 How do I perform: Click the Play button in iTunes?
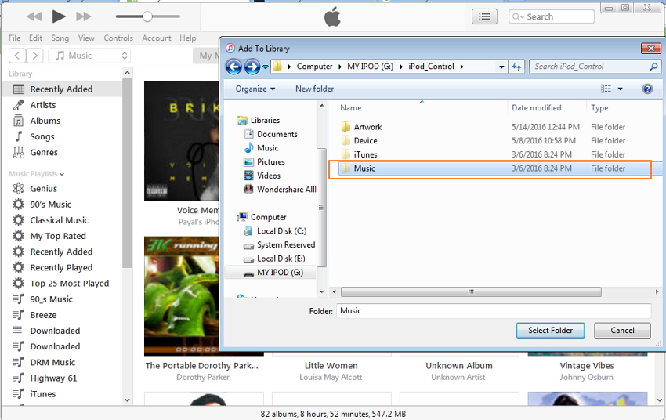click(x=59, y=16)
